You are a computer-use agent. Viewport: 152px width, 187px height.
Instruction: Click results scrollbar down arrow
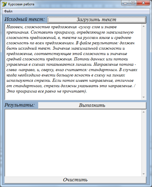[144, 174]
